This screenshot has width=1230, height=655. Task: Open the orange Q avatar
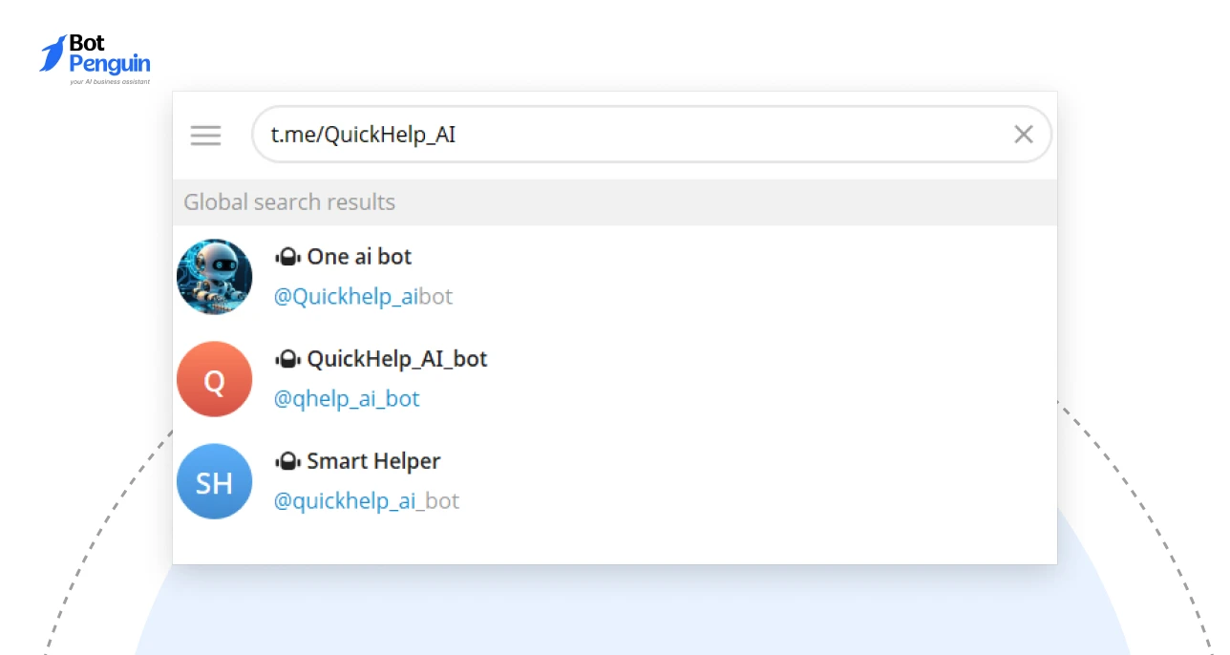pyautogui.click(x=215, y=379)
